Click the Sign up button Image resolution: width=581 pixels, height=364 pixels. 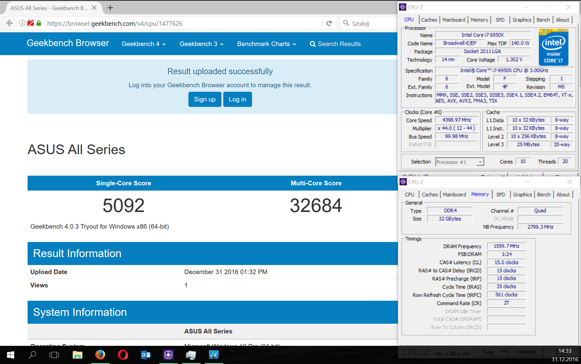click(x=205, y=99)
